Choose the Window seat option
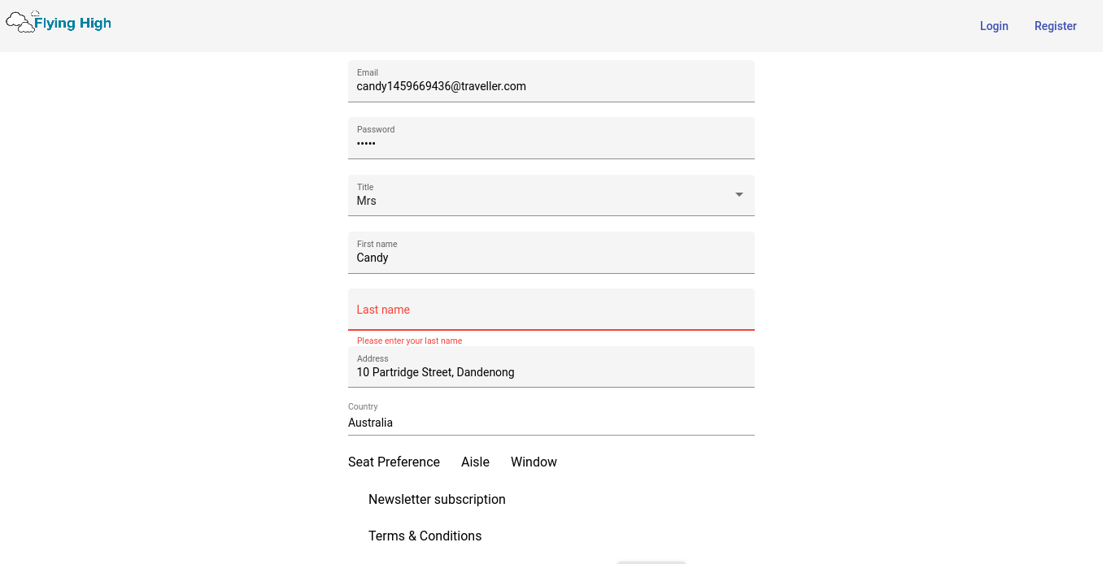The height and width of the screenshot is (564, 1111). (534, 462)
